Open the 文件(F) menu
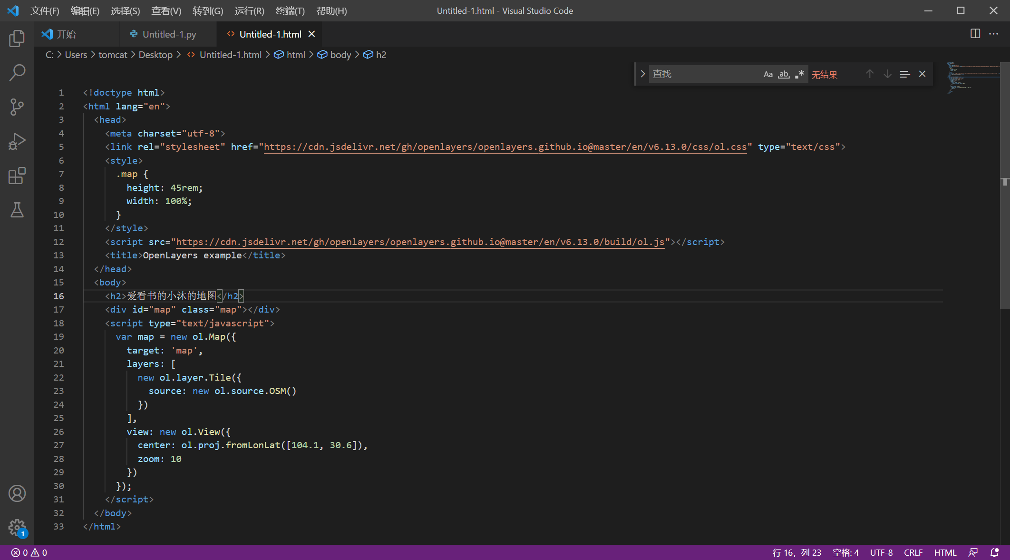 [45, 10]
